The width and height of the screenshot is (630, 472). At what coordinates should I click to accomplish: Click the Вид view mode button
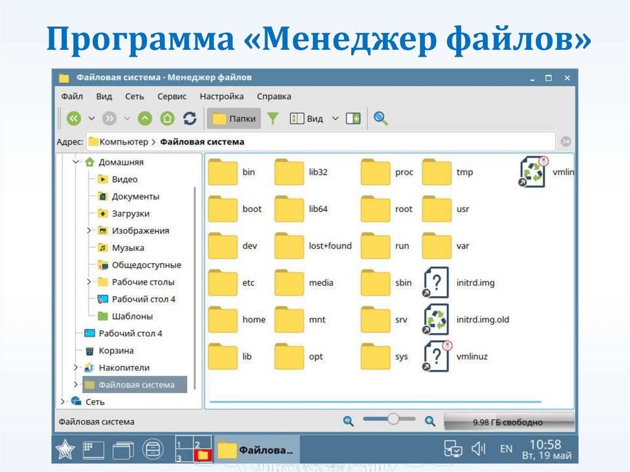pos(306,119)
